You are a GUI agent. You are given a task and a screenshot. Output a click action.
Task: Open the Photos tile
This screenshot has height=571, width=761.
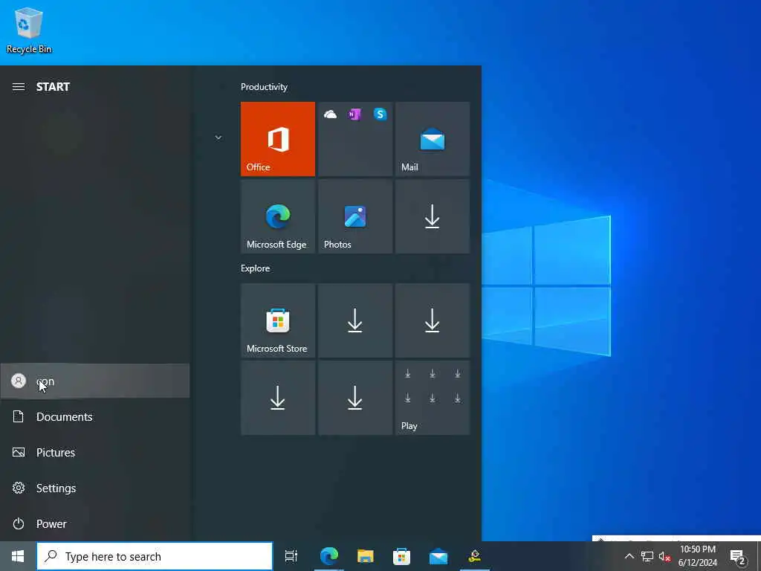(355, 216)
